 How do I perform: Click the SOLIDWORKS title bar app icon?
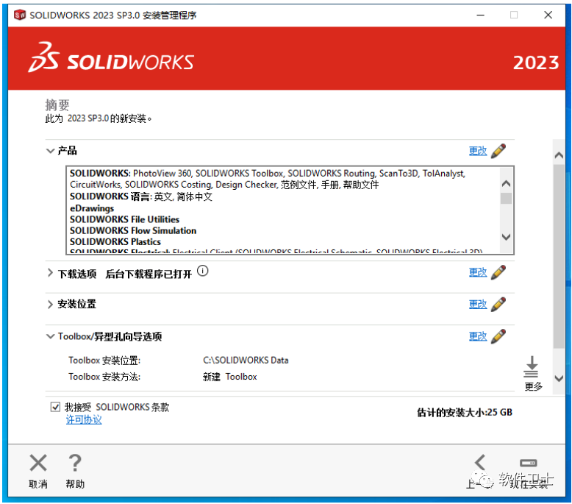click(20, 15)
